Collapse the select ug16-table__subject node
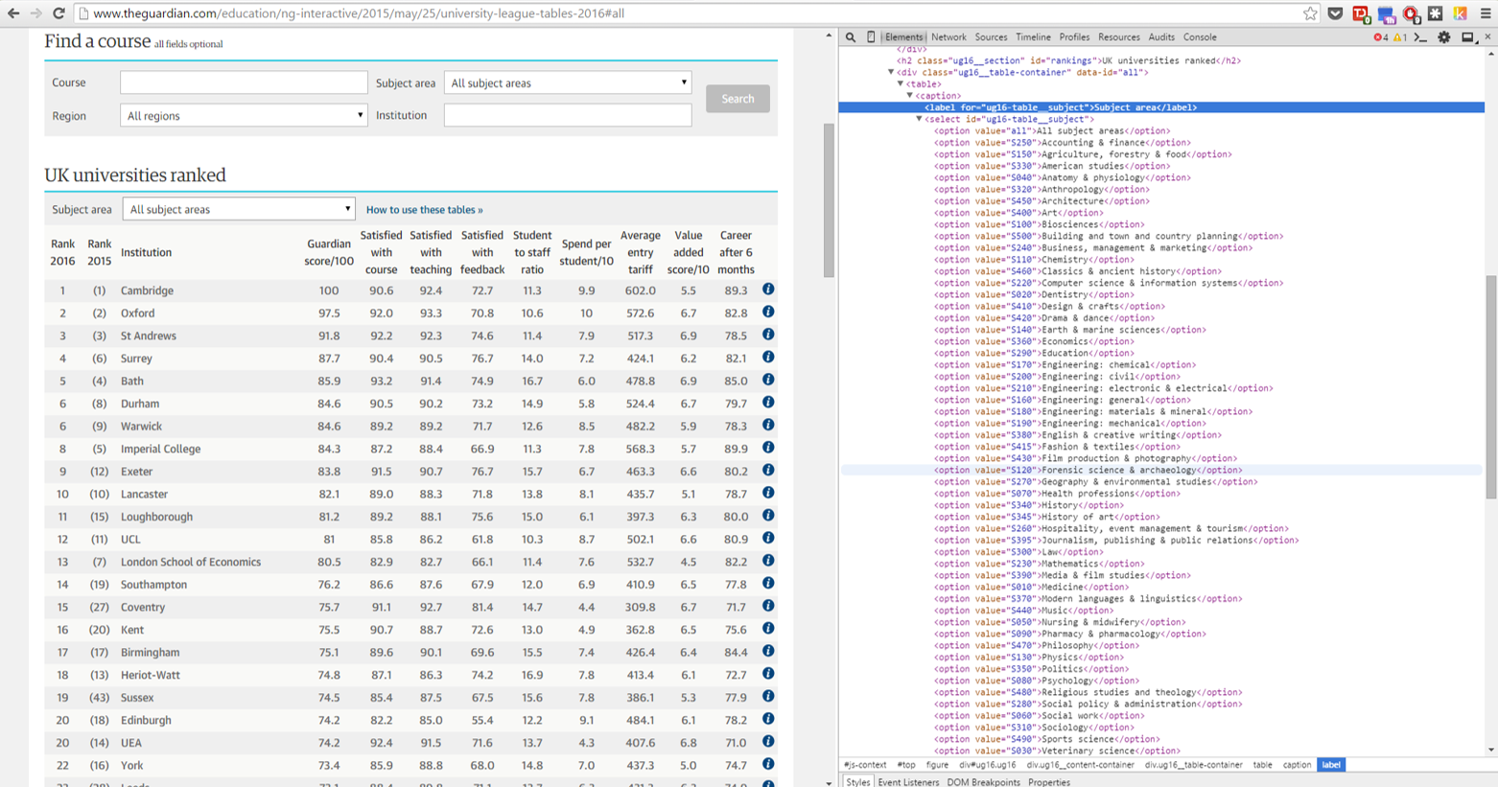Image resolution: width=1498 pixels, height=787 pixels. 919,120
